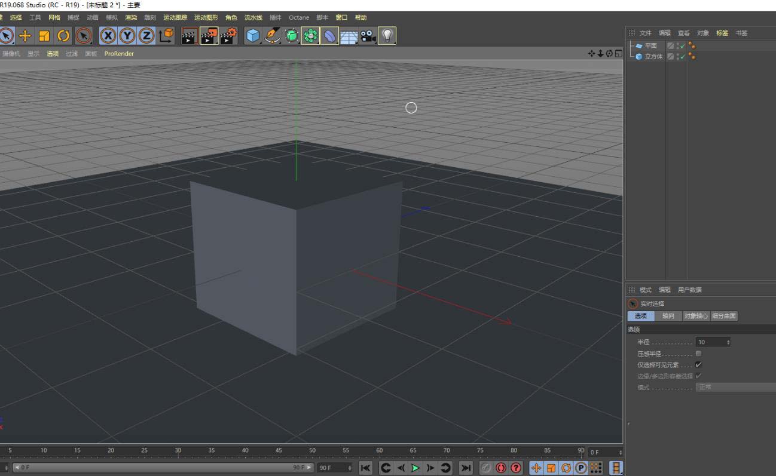Jump to end of timeline button

[x=466, y=468]
